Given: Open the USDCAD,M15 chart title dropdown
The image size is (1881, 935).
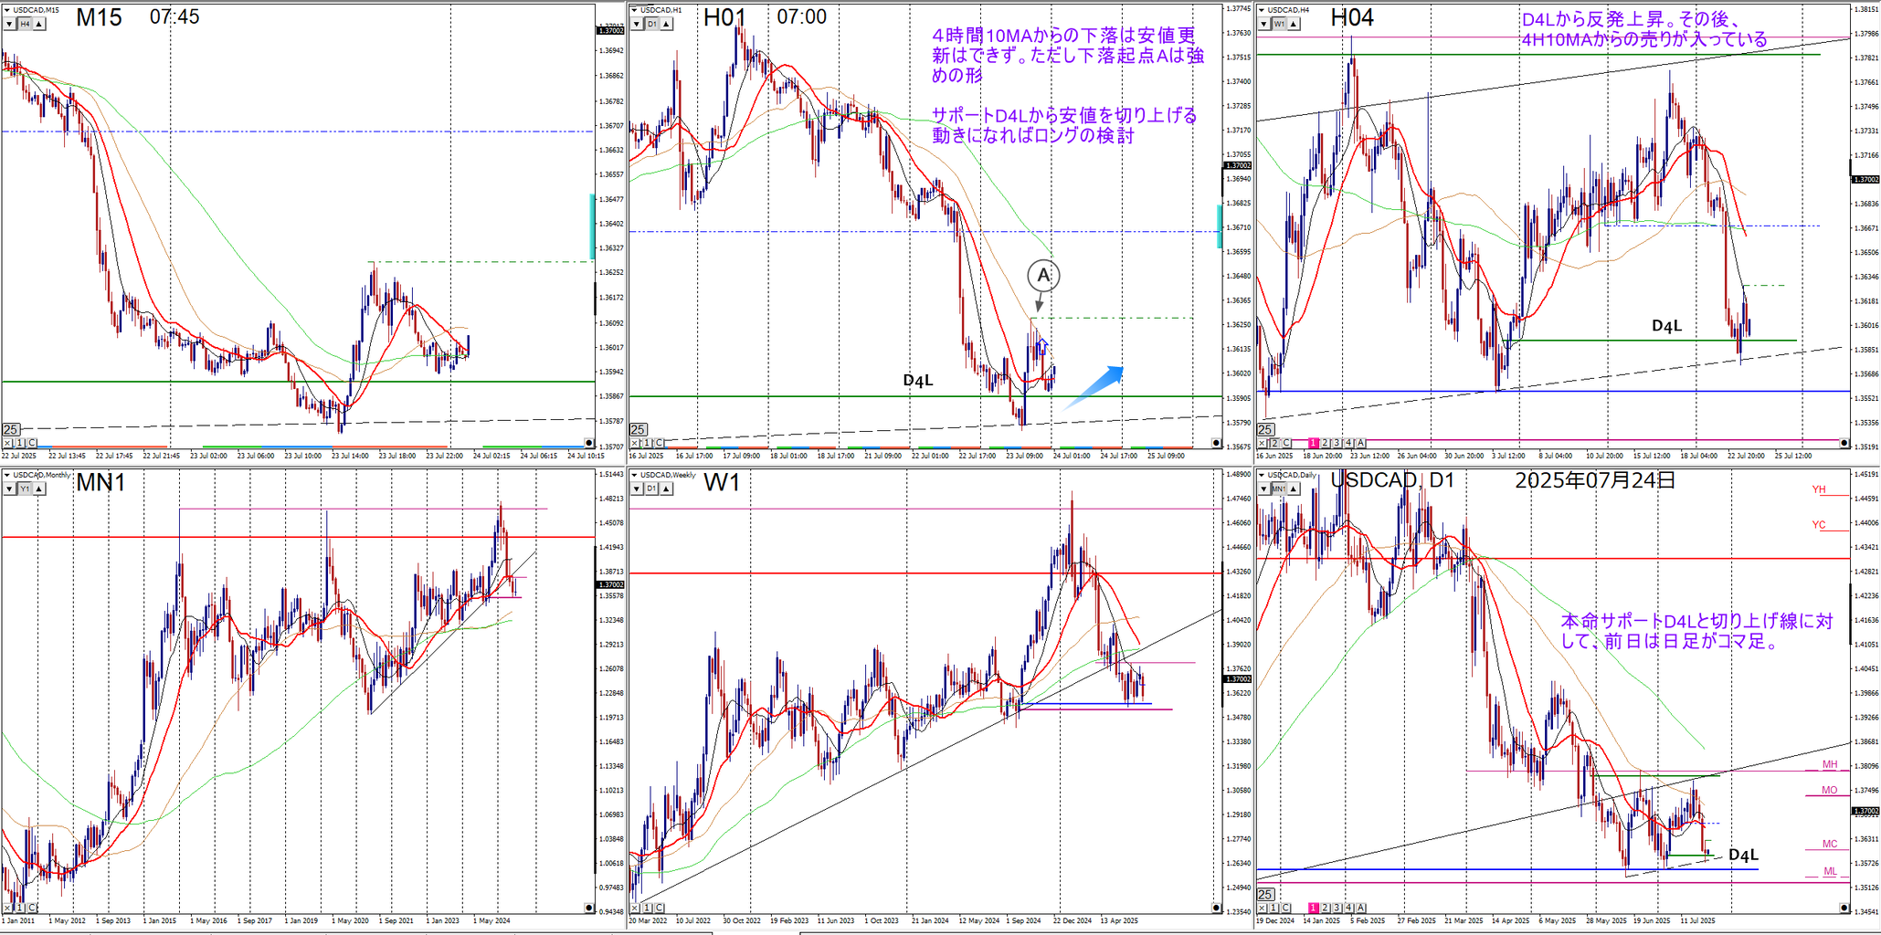Looking at the screenshot, I should [x=7, y=10].
